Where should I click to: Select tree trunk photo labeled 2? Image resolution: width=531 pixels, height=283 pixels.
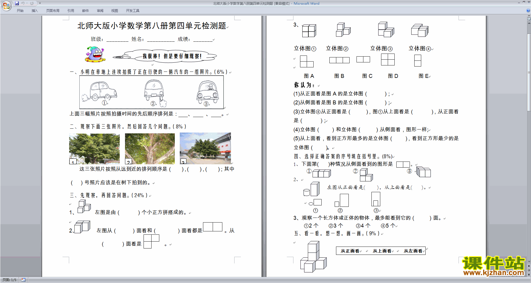[x=150, y=149]
